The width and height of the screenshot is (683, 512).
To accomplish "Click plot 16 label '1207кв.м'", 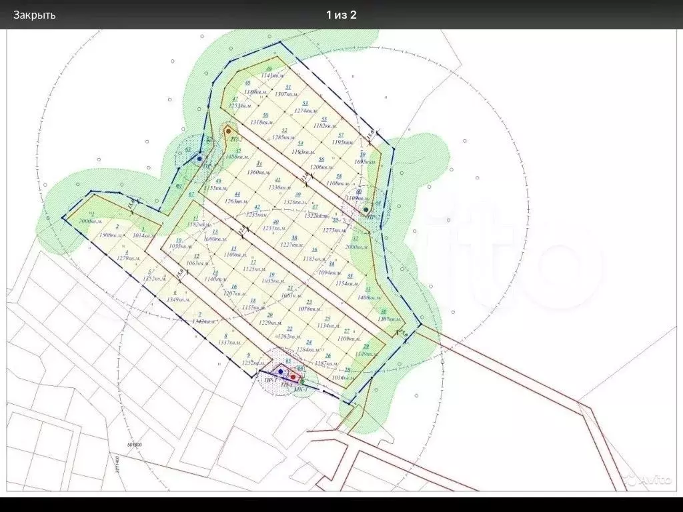I will [x=235, y=293].
